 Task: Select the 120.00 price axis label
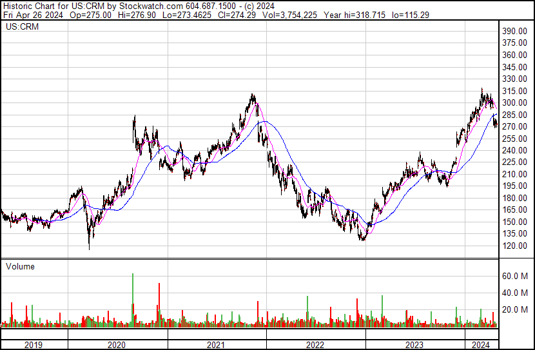pos(514,246)
